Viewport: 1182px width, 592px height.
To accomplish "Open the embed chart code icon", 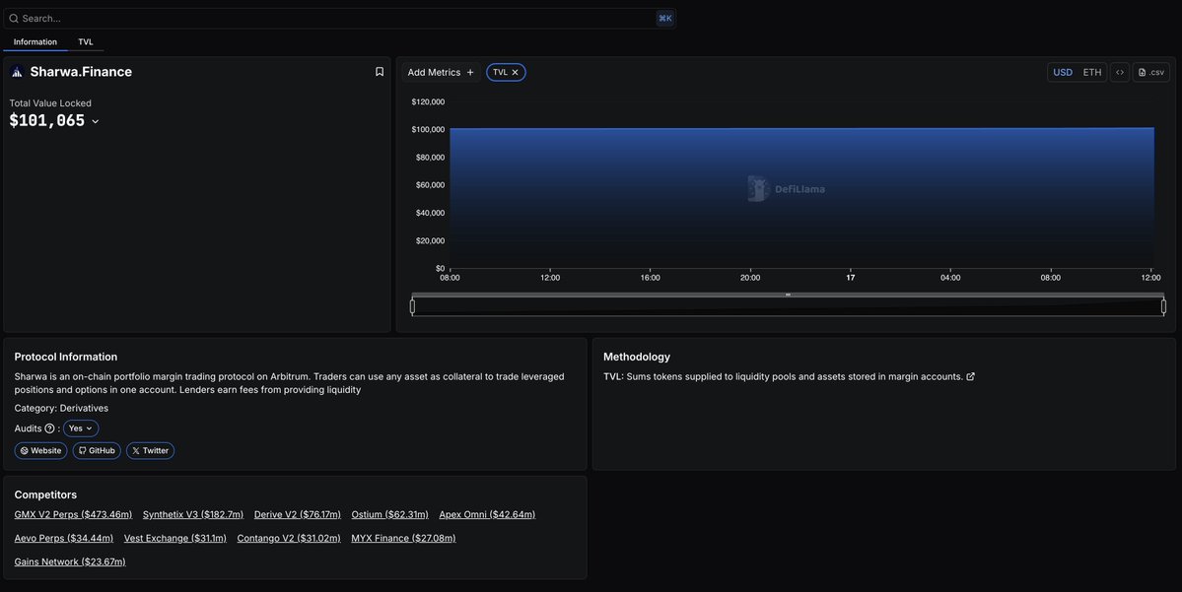I will tap(1120, 72).
